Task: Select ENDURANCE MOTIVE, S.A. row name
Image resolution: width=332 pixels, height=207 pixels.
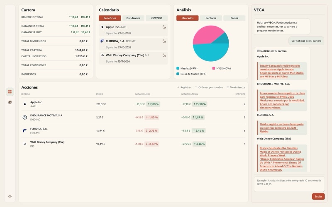Action: click(x=46, y=116)
